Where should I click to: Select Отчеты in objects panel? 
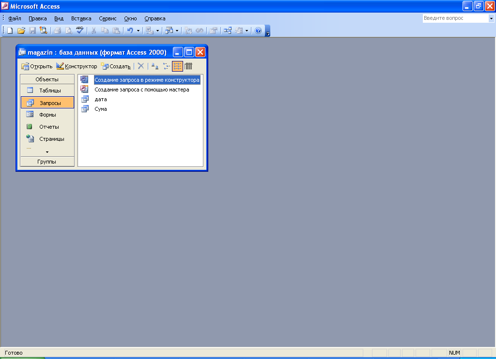[47, 127]
